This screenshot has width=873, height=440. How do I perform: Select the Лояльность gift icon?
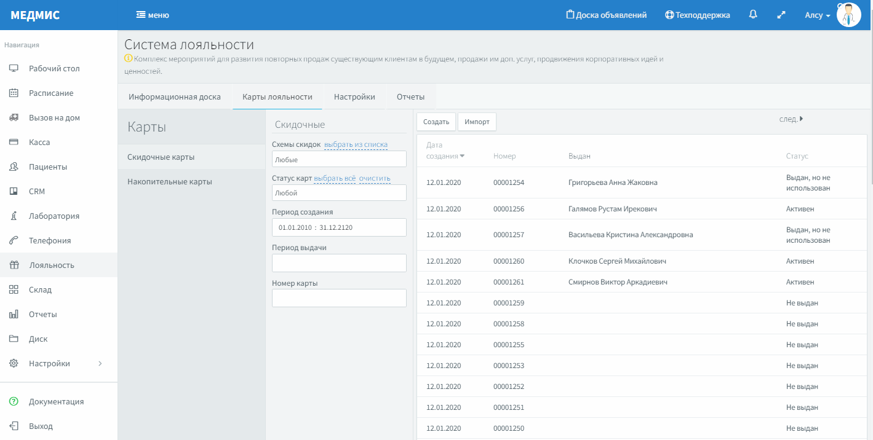14,265
